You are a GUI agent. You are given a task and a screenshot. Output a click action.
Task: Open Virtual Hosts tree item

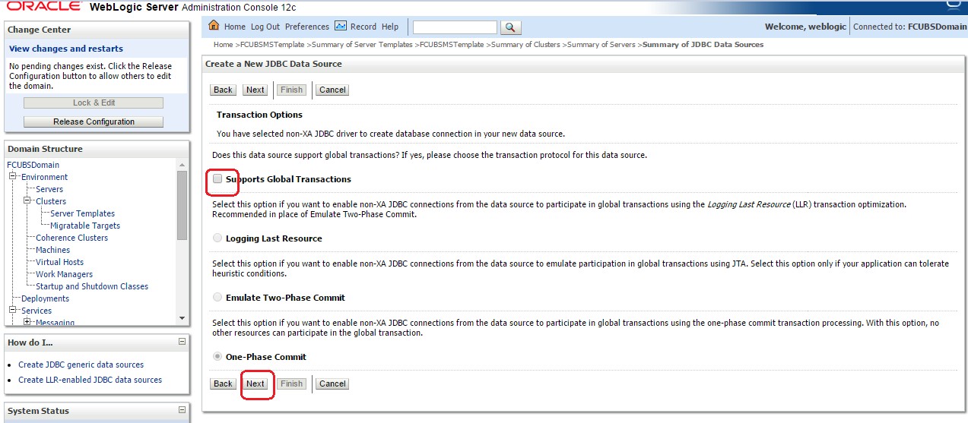(59, 262)
